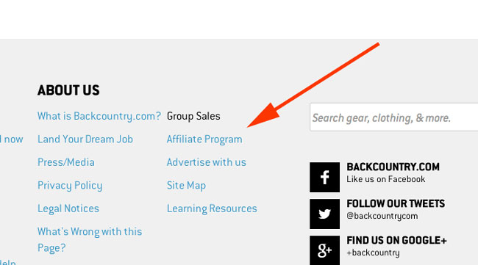Focus the Search gear, clothing & more field
The image size is (478, 265).
(394, 117)
